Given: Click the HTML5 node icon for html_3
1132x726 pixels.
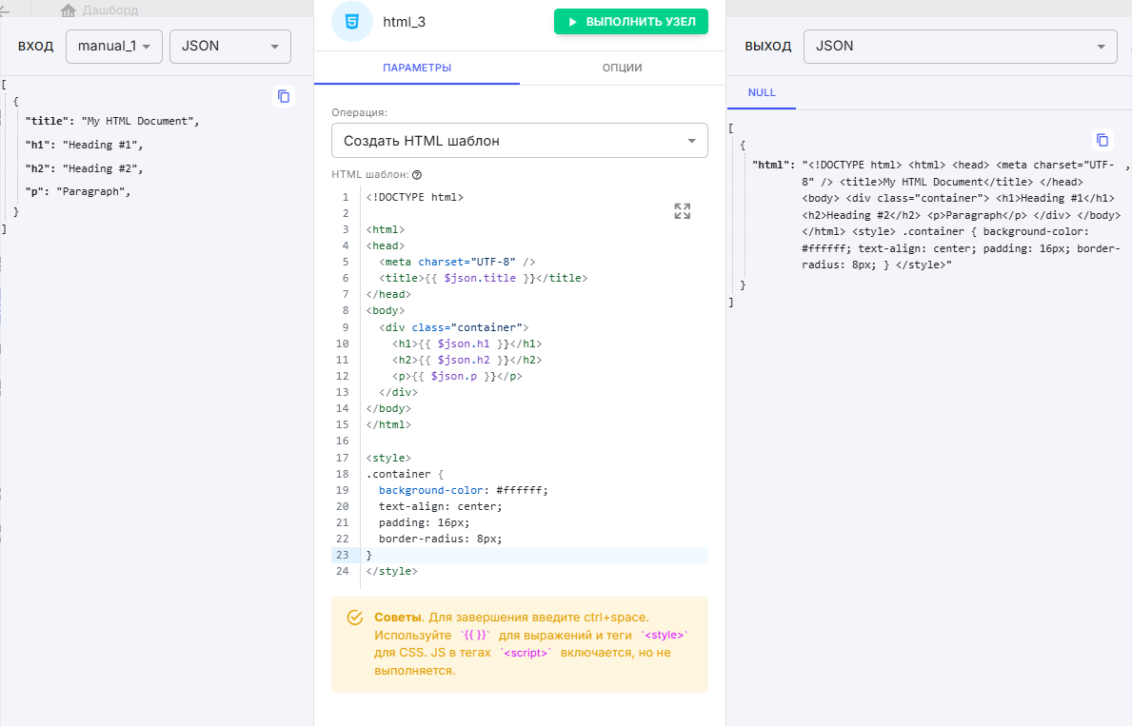Looking at the screenshot, I should pyautogui.click(x=352, y=22).
